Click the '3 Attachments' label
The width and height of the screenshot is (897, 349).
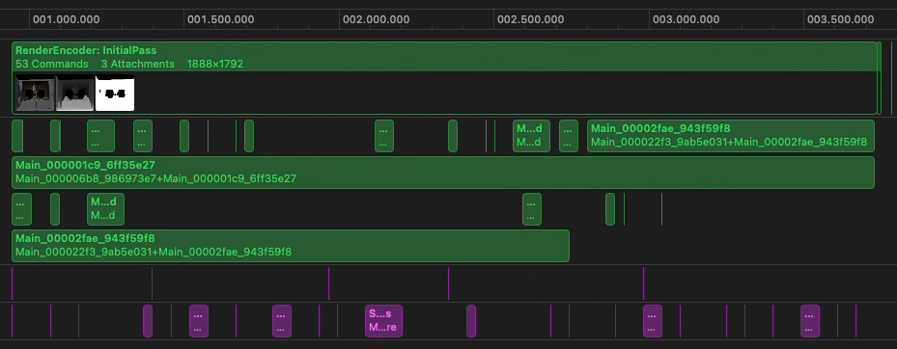137,64
